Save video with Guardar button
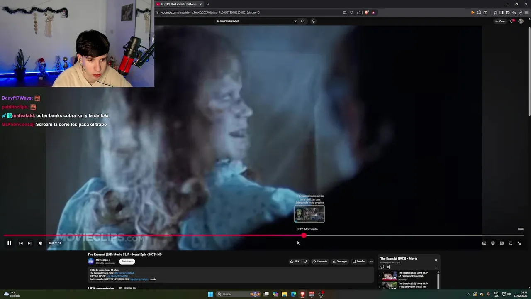The image size is (531, 299). (359, 262)
